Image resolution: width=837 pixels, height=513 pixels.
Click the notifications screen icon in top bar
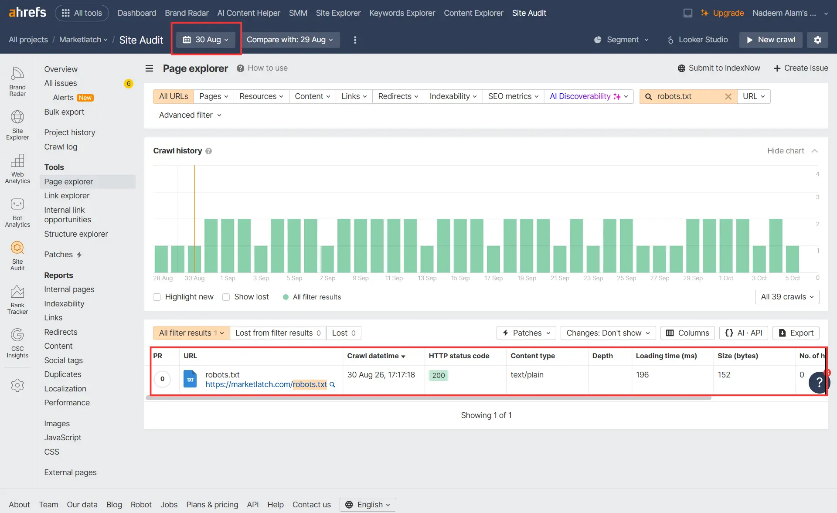tap(687, 13)
